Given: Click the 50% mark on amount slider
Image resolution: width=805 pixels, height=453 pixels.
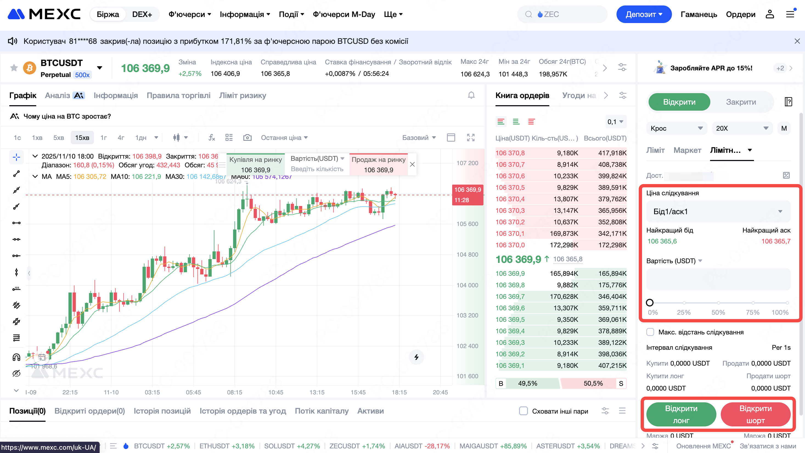Looking at the screenshot, I should point(718,303).
